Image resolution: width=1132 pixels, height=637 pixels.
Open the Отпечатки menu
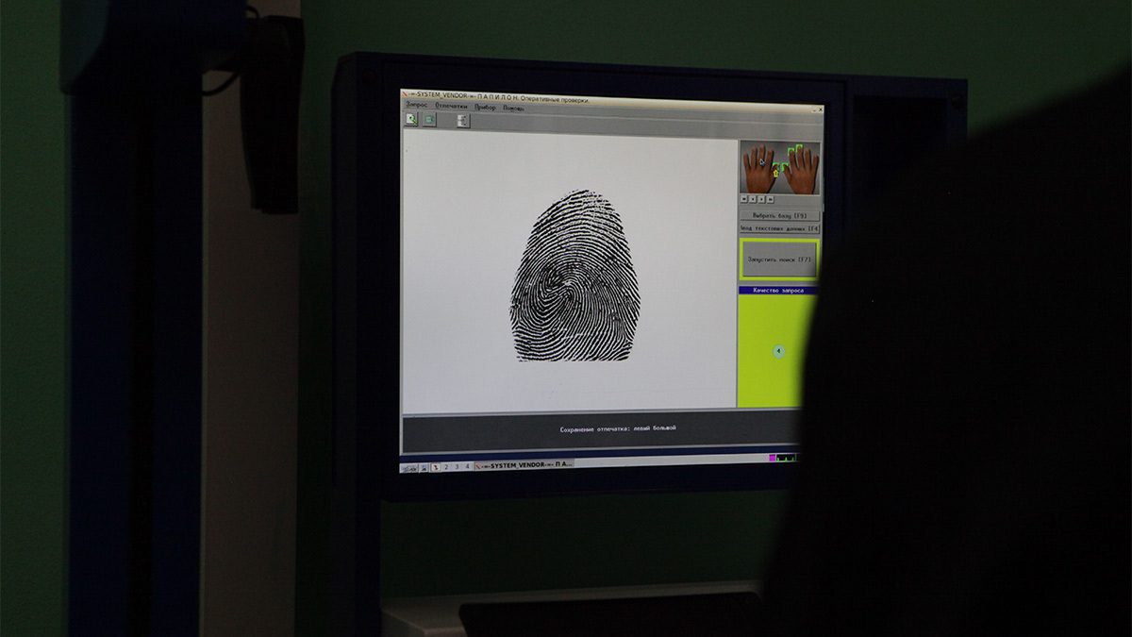click(x=451, y=107)
